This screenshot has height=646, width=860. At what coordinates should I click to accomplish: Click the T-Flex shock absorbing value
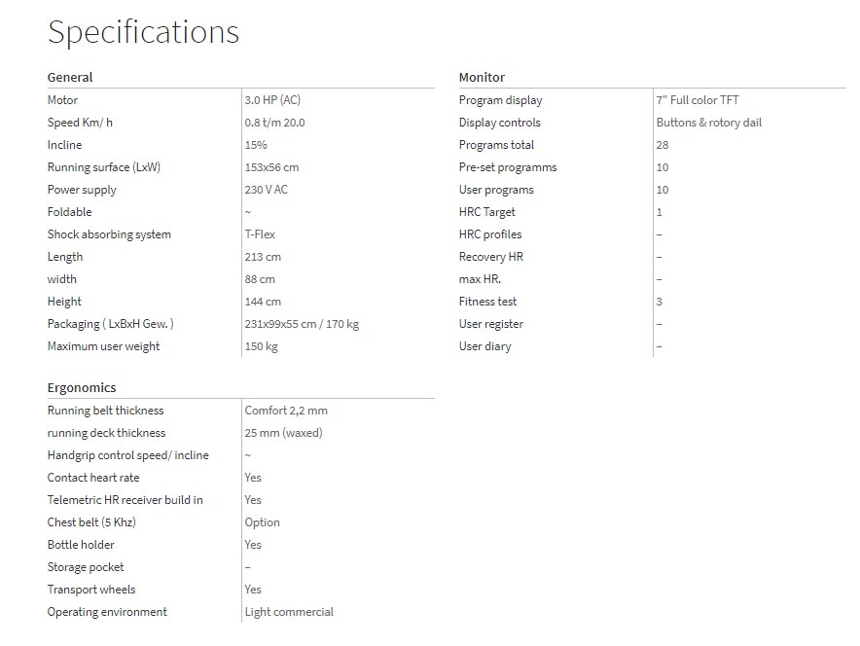coord(260,234)
